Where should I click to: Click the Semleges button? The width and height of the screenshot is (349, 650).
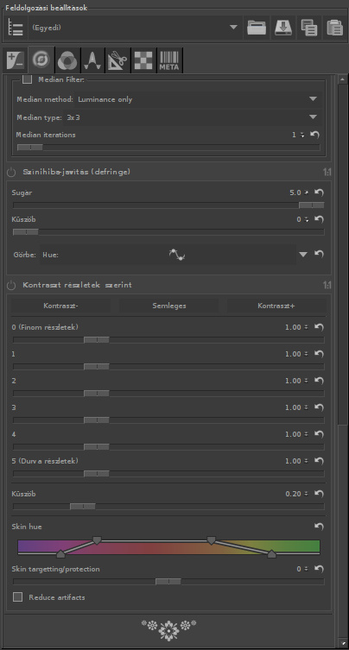pyautogui.click(x=168, y=306)
